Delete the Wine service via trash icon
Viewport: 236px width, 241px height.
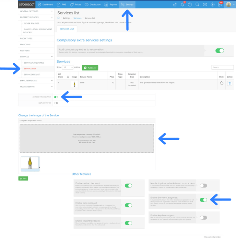(x=229, y=83)
